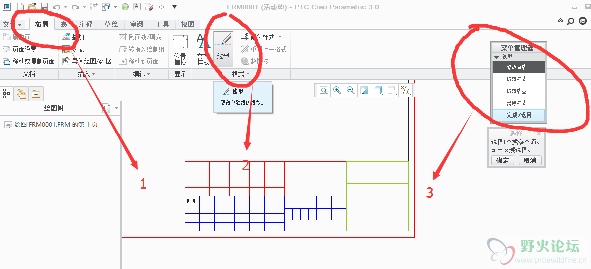This screenshot has height=269, width=591.
Task: Undo the last action
Action: click(x=56, y=7)
